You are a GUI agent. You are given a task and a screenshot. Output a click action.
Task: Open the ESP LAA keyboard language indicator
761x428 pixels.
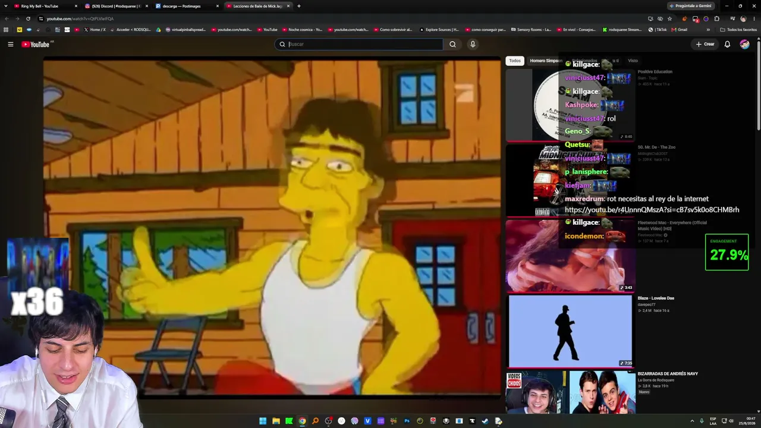click(713, 421)
